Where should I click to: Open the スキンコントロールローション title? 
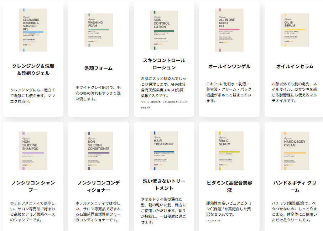tap(164, 64)
